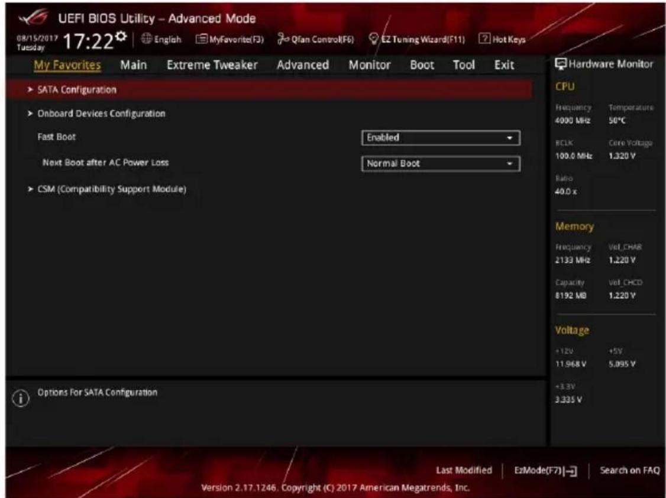Switch to My Favorites tab
Image resolution: width=666 pixels, height=498 pixels.
pos(67,65)
